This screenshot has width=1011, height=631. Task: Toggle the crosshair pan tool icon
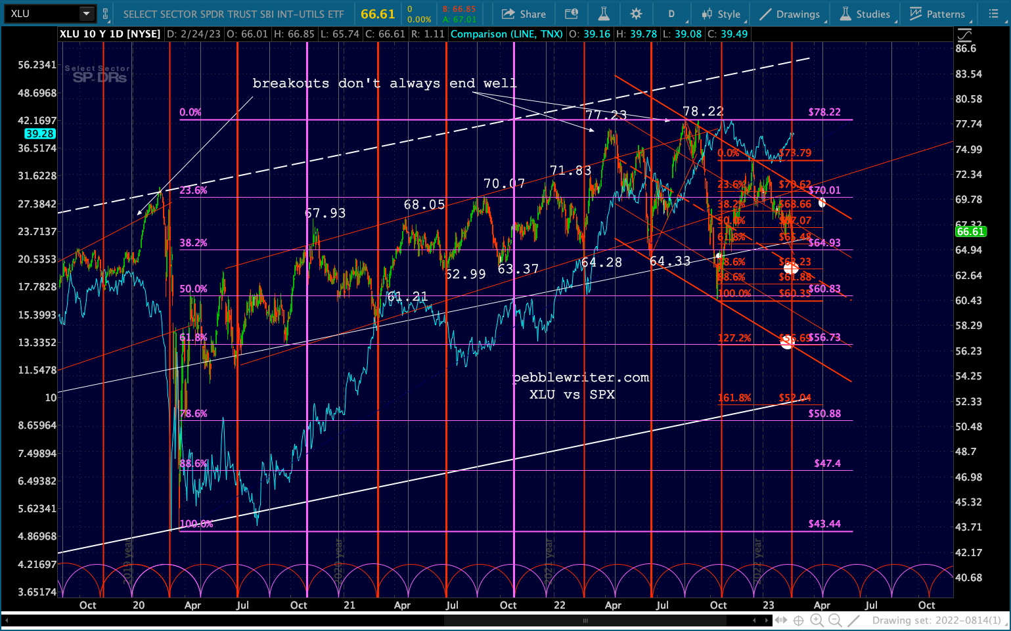pyautogui.click(x=799, y=620)
